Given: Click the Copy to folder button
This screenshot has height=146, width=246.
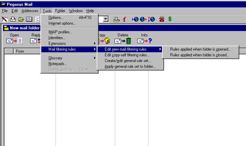Looking at the screenshot, I should point(104,38).
